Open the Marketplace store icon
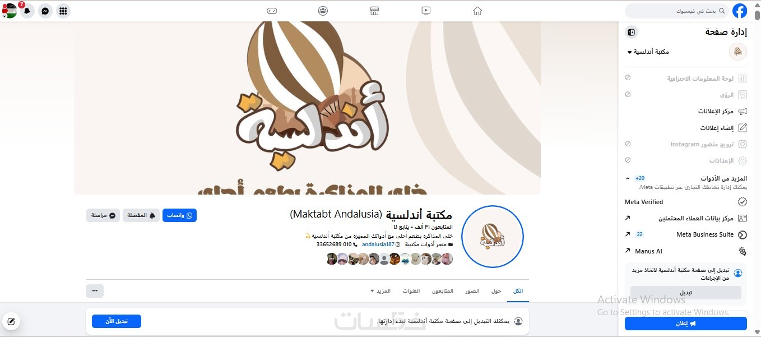The width and height of the screenshot is (761, 337). [375, 11]
